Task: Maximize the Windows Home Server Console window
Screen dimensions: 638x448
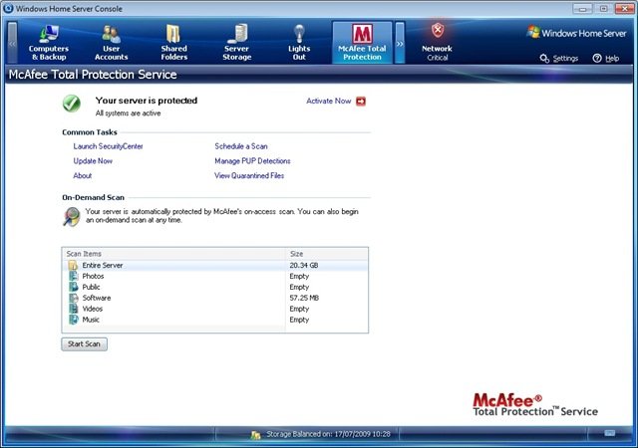Action: [603, 8]
